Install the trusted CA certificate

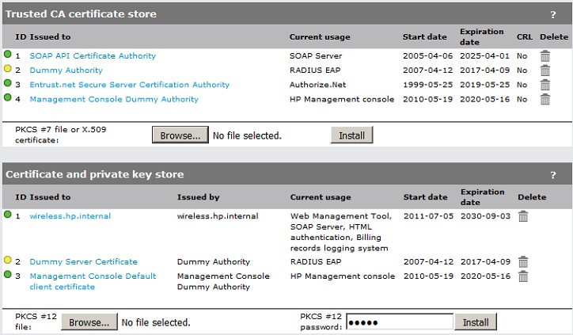click(x=351, y=135)
